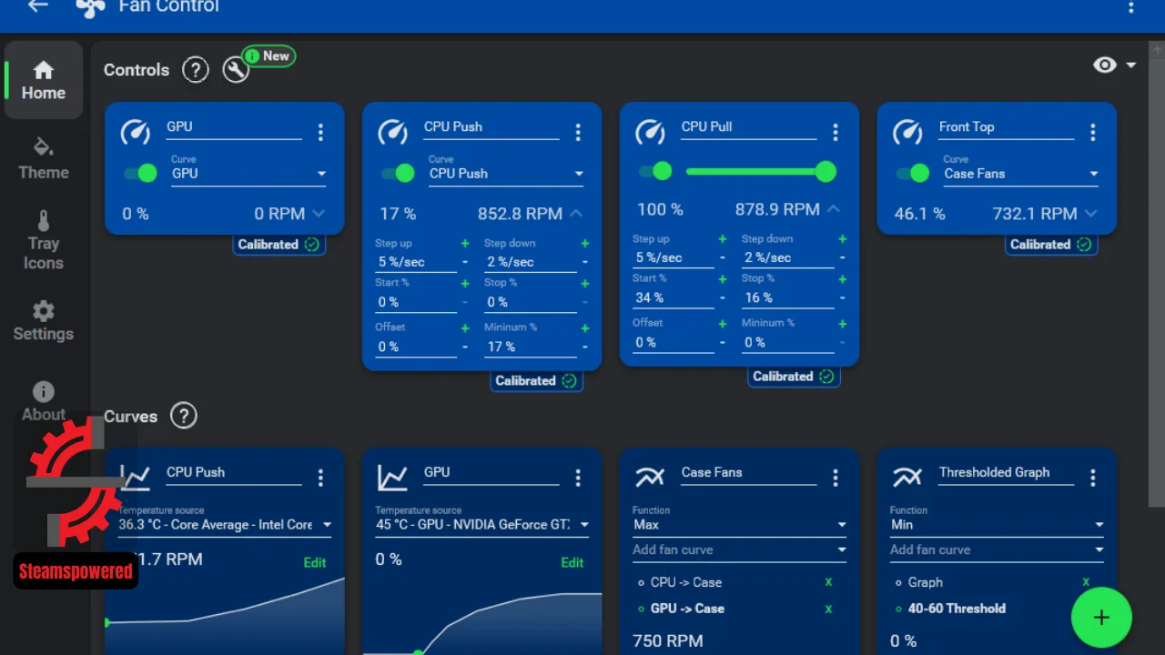Open the Thresholded Graph three-dot menu
Image resolution: width=1165 pixels, height=655 pixels.
pyautogui.click(x=1093, y=478)
